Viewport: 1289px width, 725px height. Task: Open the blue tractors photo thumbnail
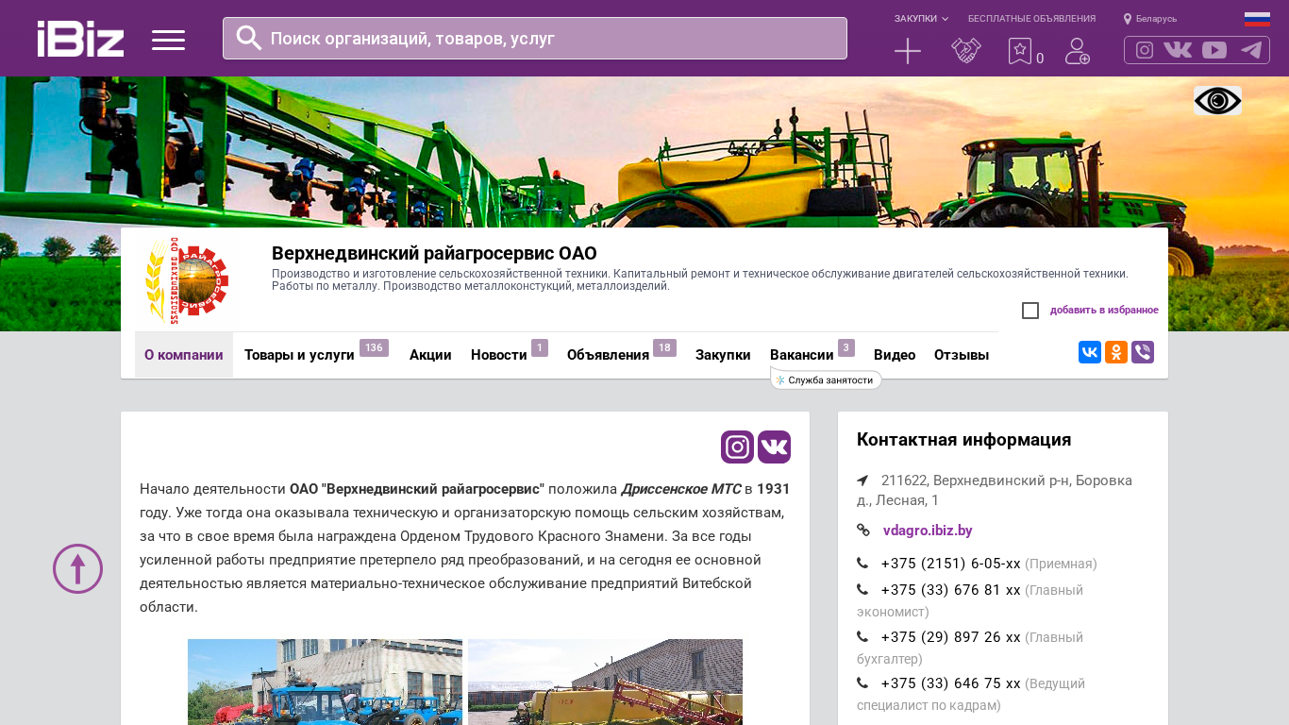(x=325, y=682)
